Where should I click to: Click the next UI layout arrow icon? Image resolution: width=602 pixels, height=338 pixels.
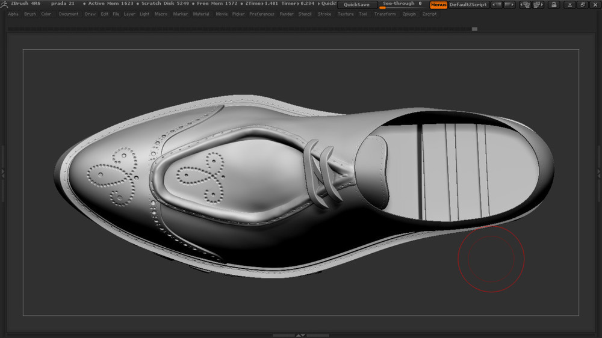(x=510, y=5)
